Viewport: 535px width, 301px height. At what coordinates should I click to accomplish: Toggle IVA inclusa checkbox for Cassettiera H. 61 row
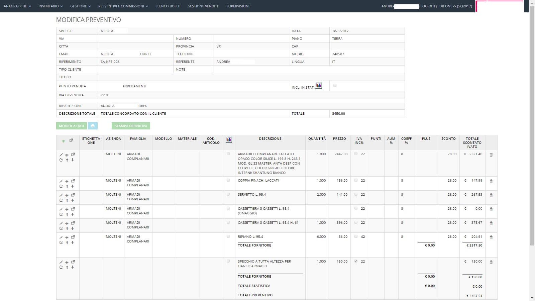click(x=356, y=222)
